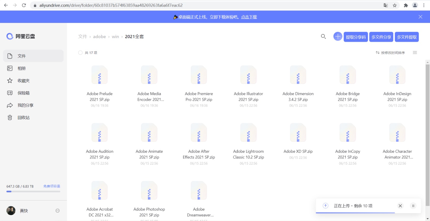The height and width of the screenshot is (221, 430).
Task: Select Adobe Media Encoder 2021 zip icon
Action: pos(149,75)
